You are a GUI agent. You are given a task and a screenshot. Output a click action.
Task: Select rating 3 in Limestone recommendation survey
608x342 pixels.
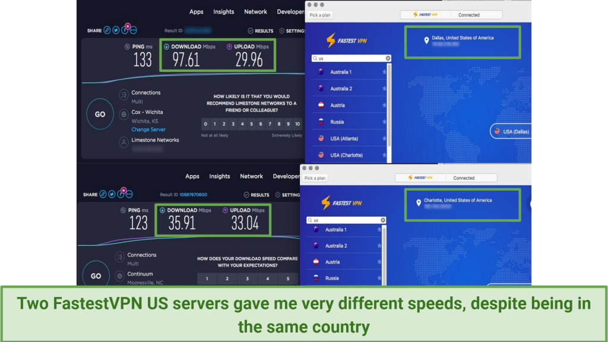(x=233, y=124)
